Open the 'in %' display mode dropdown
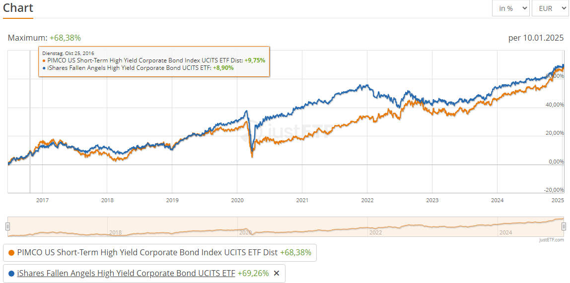The image size is (570, 283). [x=510, y=8]
